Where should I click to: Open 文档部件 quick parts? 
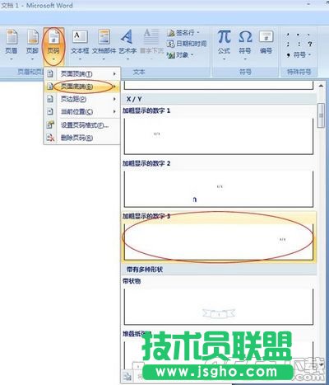tap(104, 45)
